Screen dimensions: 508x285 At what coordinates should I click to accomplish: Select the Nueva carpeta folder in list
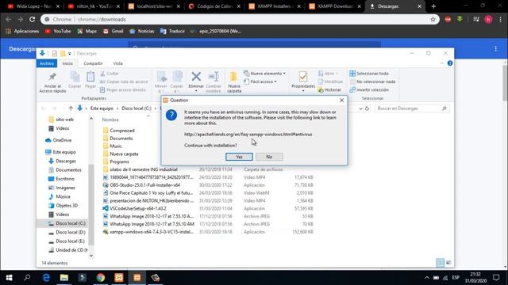coord(121,154)
